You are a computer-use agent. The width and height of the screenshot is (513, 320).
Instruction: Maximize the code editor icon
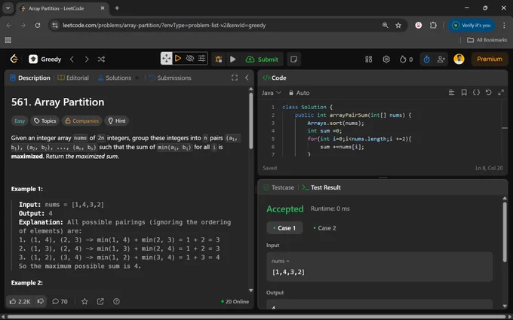tap(501, 93)
